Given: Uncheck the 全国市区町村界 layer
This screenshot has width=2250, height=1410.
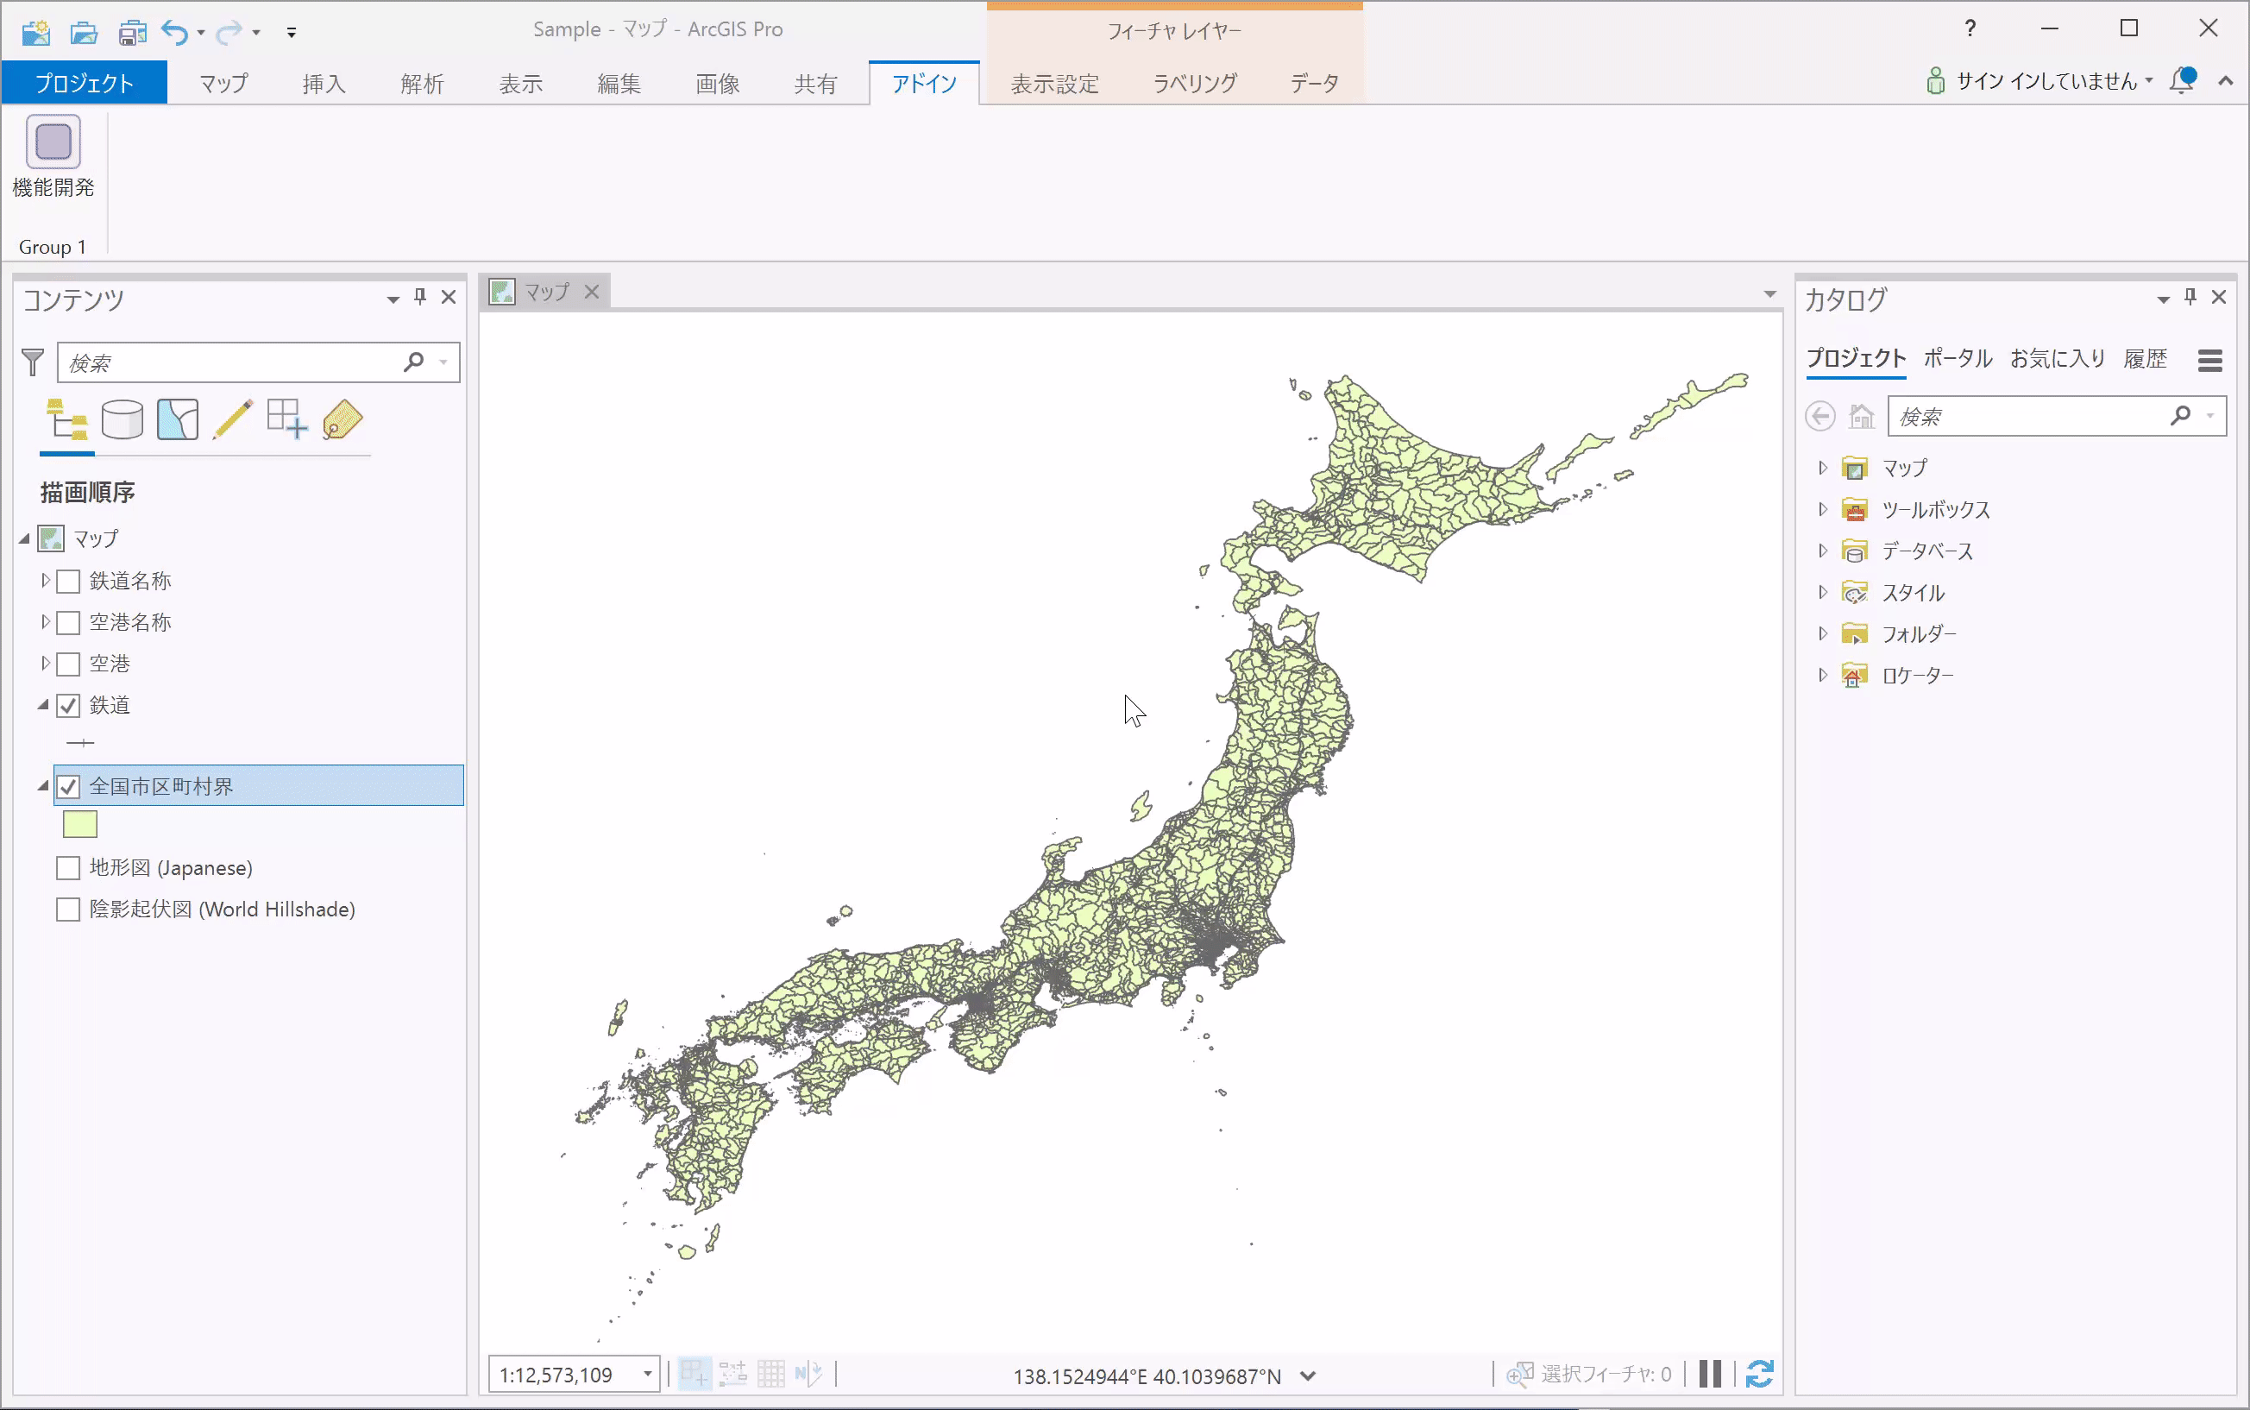Looking at the screenshot, I should coord(68,787).
